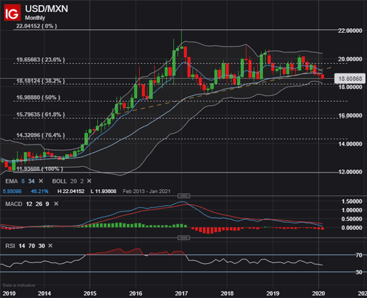Close the MACD 12 26 9 indicator

click(56, 204)
